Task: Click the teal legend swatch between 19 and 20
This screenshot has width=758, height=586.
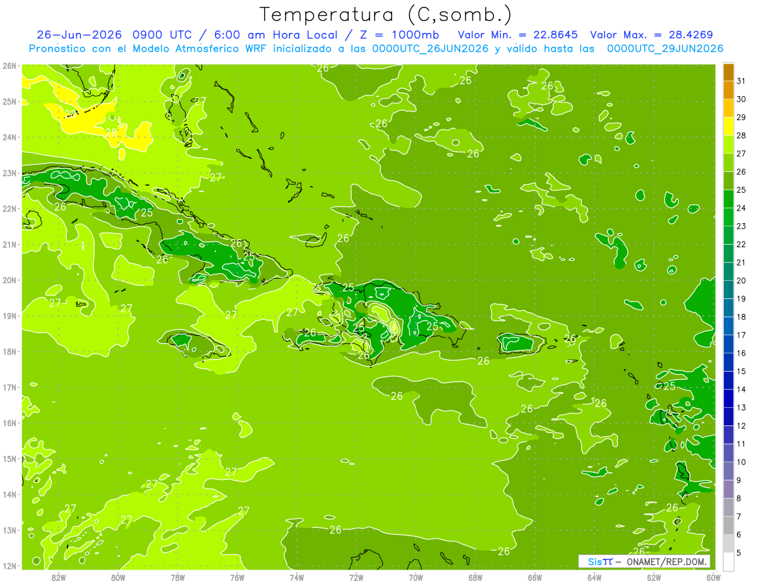Action: 728,290
